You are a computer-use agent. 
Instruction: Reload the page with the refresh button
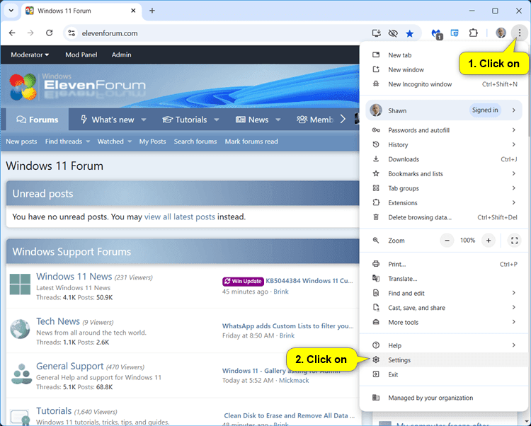[50, 33]
